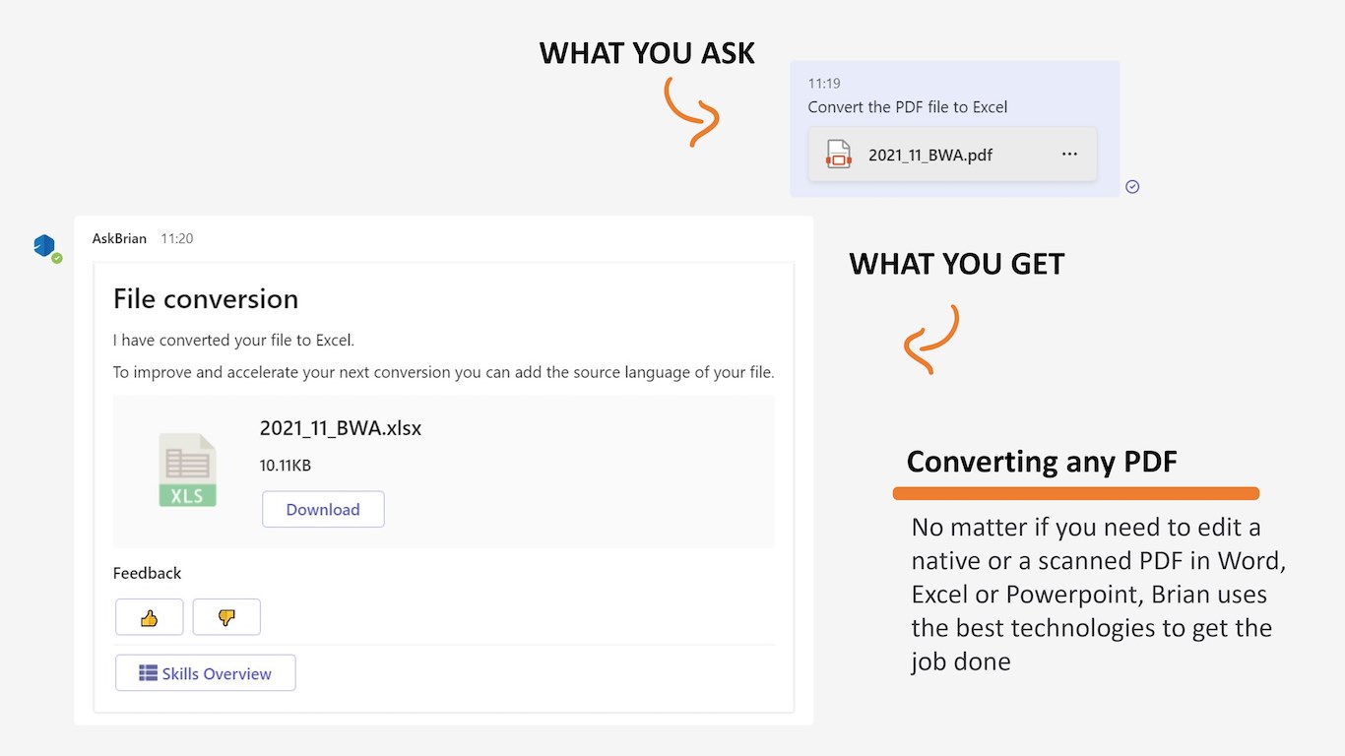Click the green presence badge on avatar
The height and width of the screenshot is (756, 1345).
click(57, 258)
